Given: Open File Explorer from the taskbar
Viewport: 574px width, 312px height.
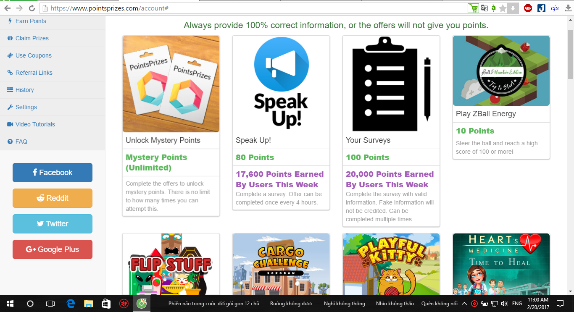Looking at the screenshot, I should tap(88, 304).
